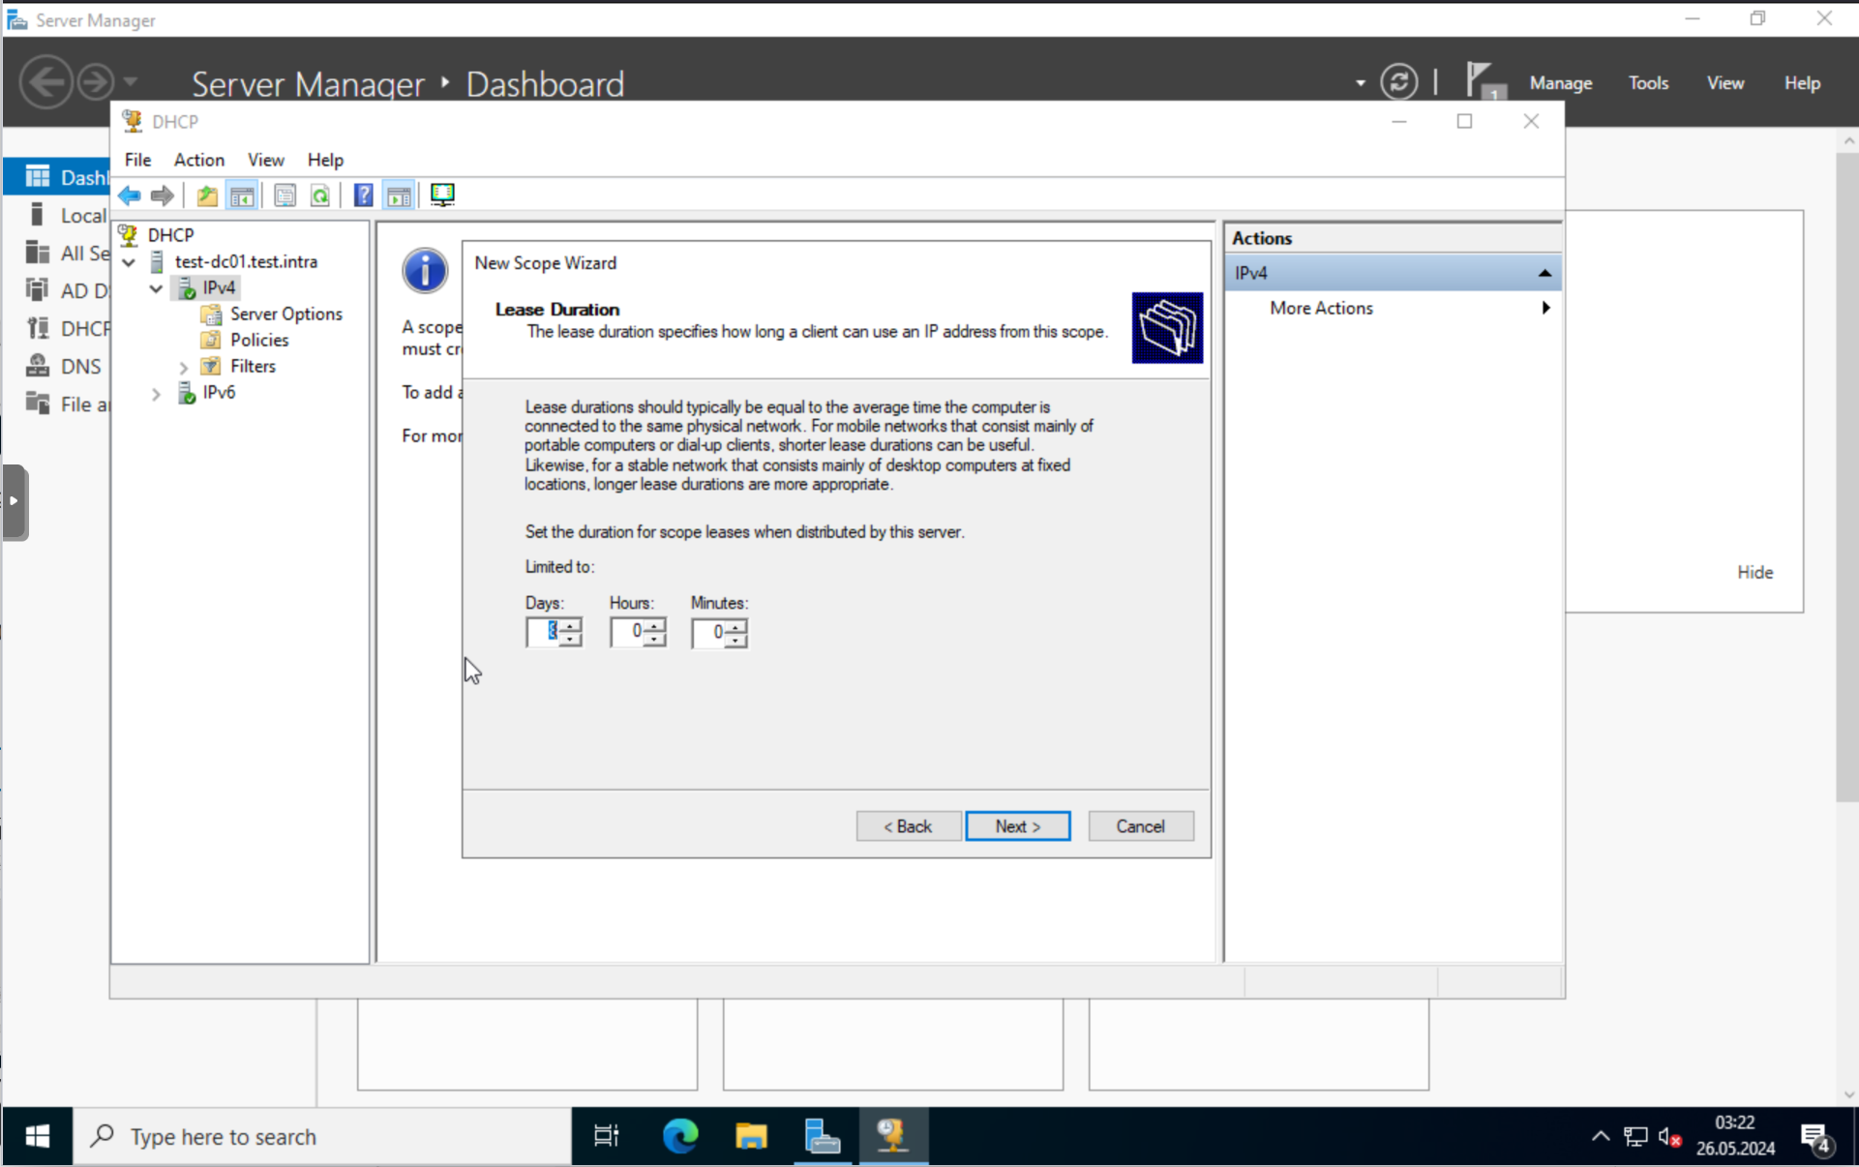Select the DHCP root node in tree
1859x1167 pixels.
pos(170,235)
